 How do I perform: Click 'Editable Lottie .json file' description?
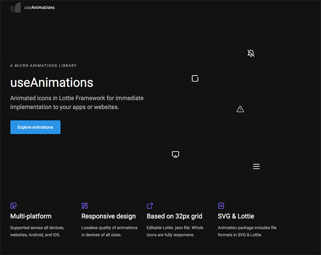(175, 231)
